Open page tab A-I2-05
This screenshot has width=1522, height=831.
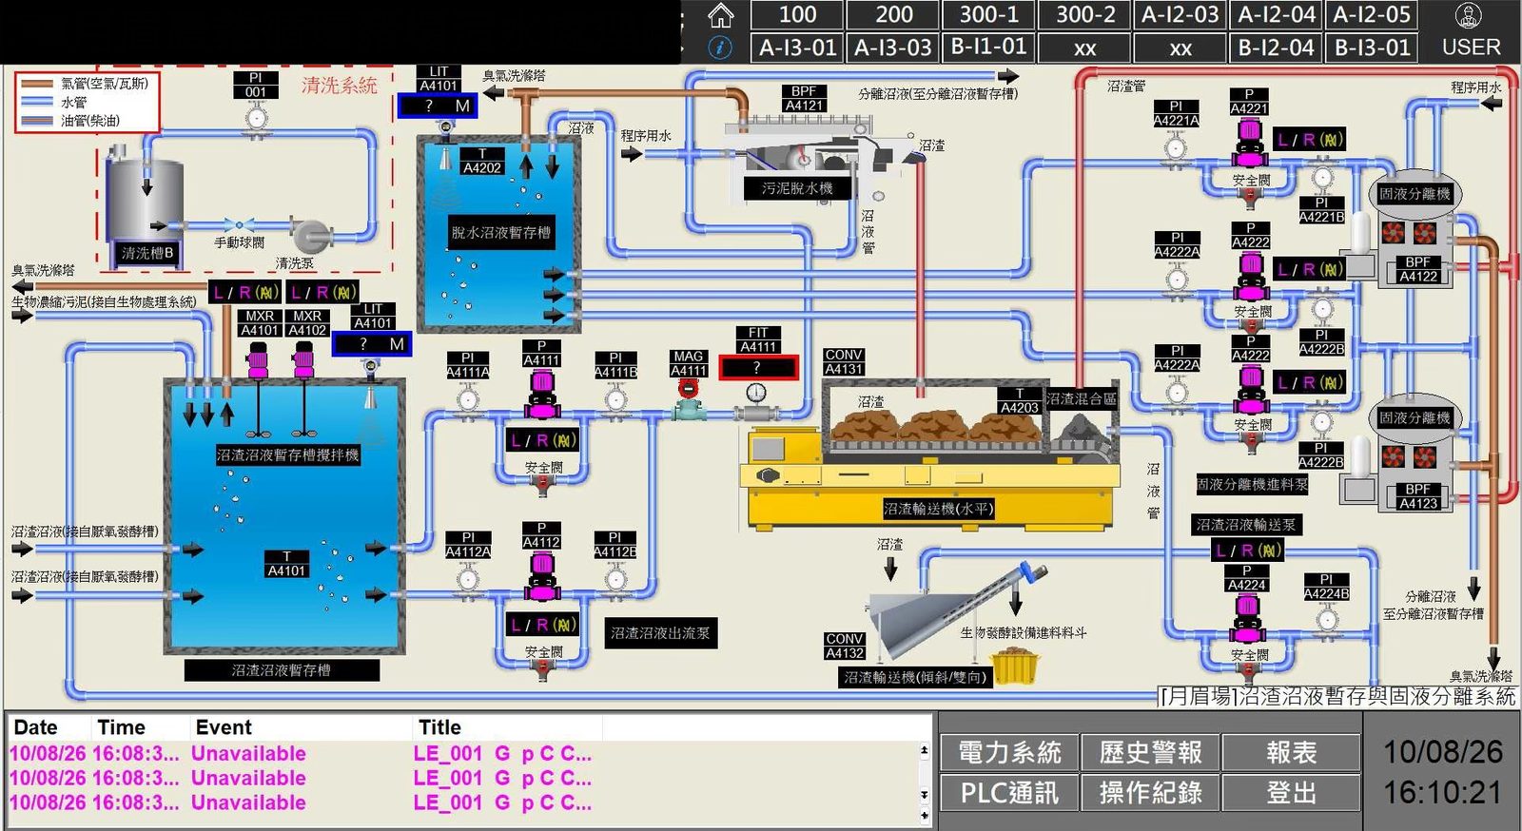pos(1372,14)
